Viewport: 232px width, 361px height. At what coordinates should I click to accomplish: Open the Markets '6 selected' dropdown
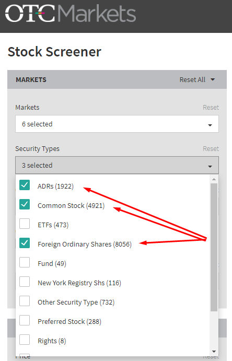pos(117,124)
